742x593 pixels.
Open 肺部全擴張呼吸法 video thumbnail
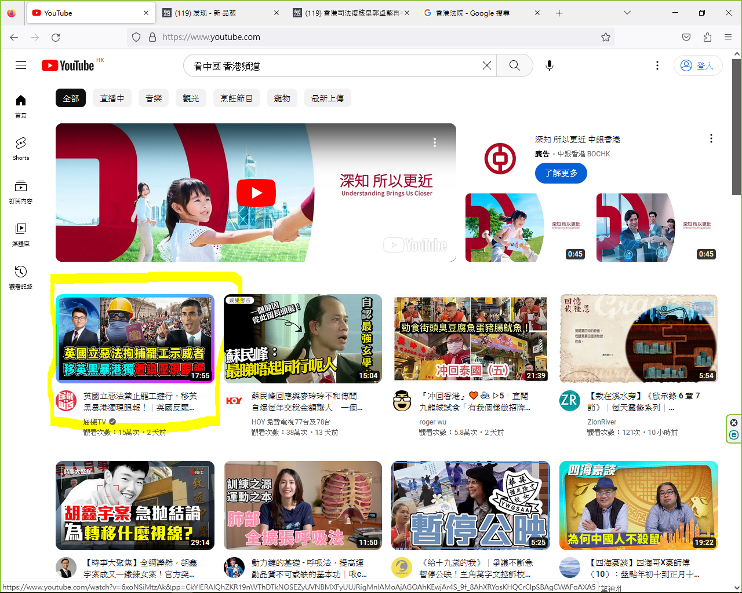click(303, 506)
